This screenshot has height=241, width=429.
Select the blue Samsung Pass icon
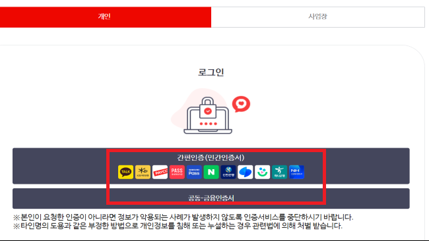[x=194, y=172]
